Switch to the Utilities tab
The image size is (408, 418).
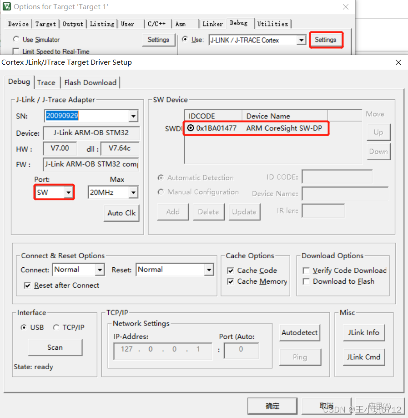click(x=272, y=23)
